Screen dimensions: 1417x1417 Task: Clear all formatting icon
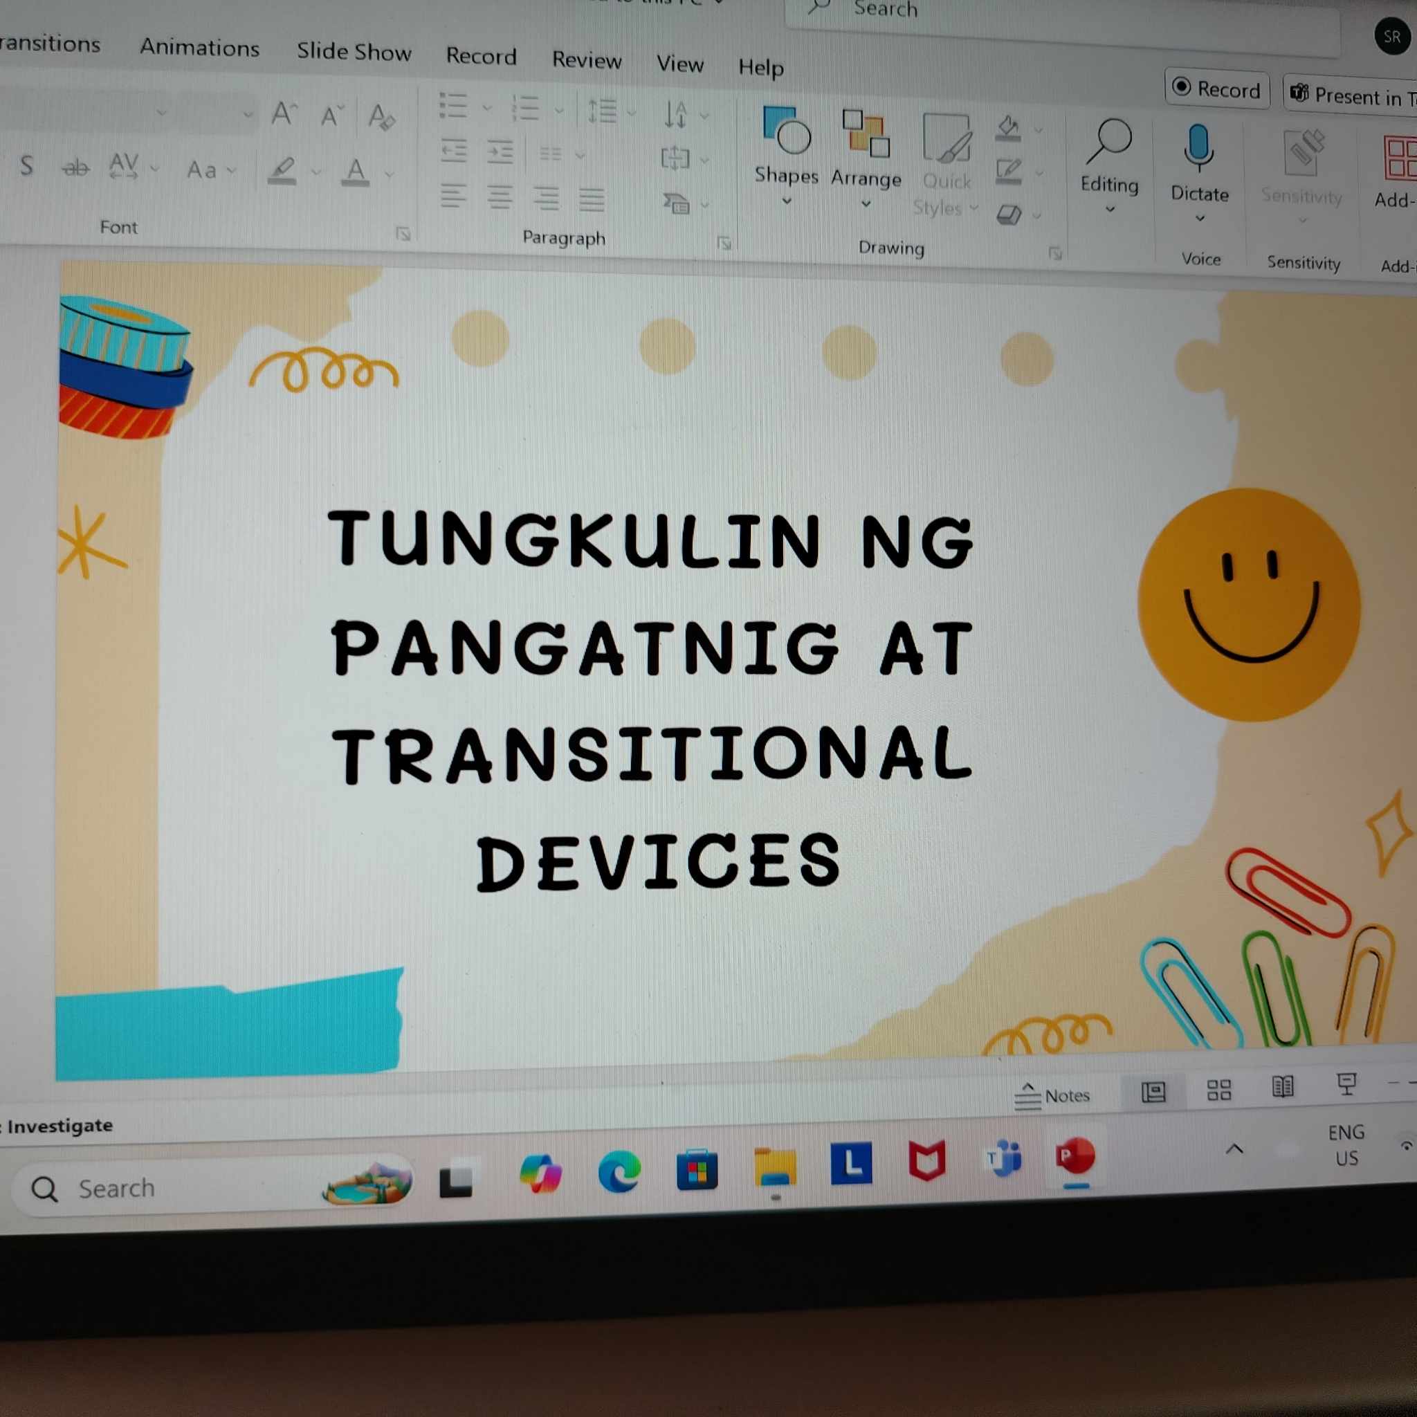coord(381,117)
